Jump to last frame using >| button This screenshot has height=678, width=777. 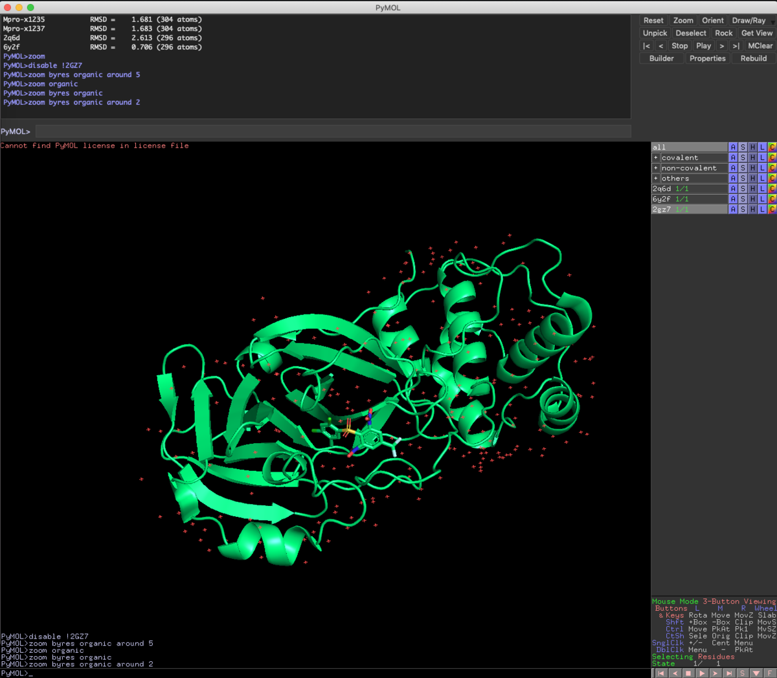736,46
